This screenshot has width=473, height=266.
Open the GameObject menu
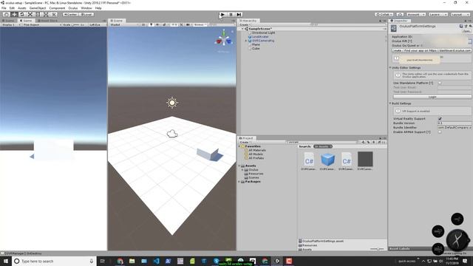coord(38,8)
